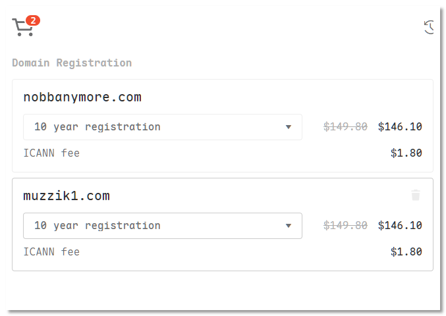Click muzzik1.com discounted price $146.10

(x=400, y=226)
